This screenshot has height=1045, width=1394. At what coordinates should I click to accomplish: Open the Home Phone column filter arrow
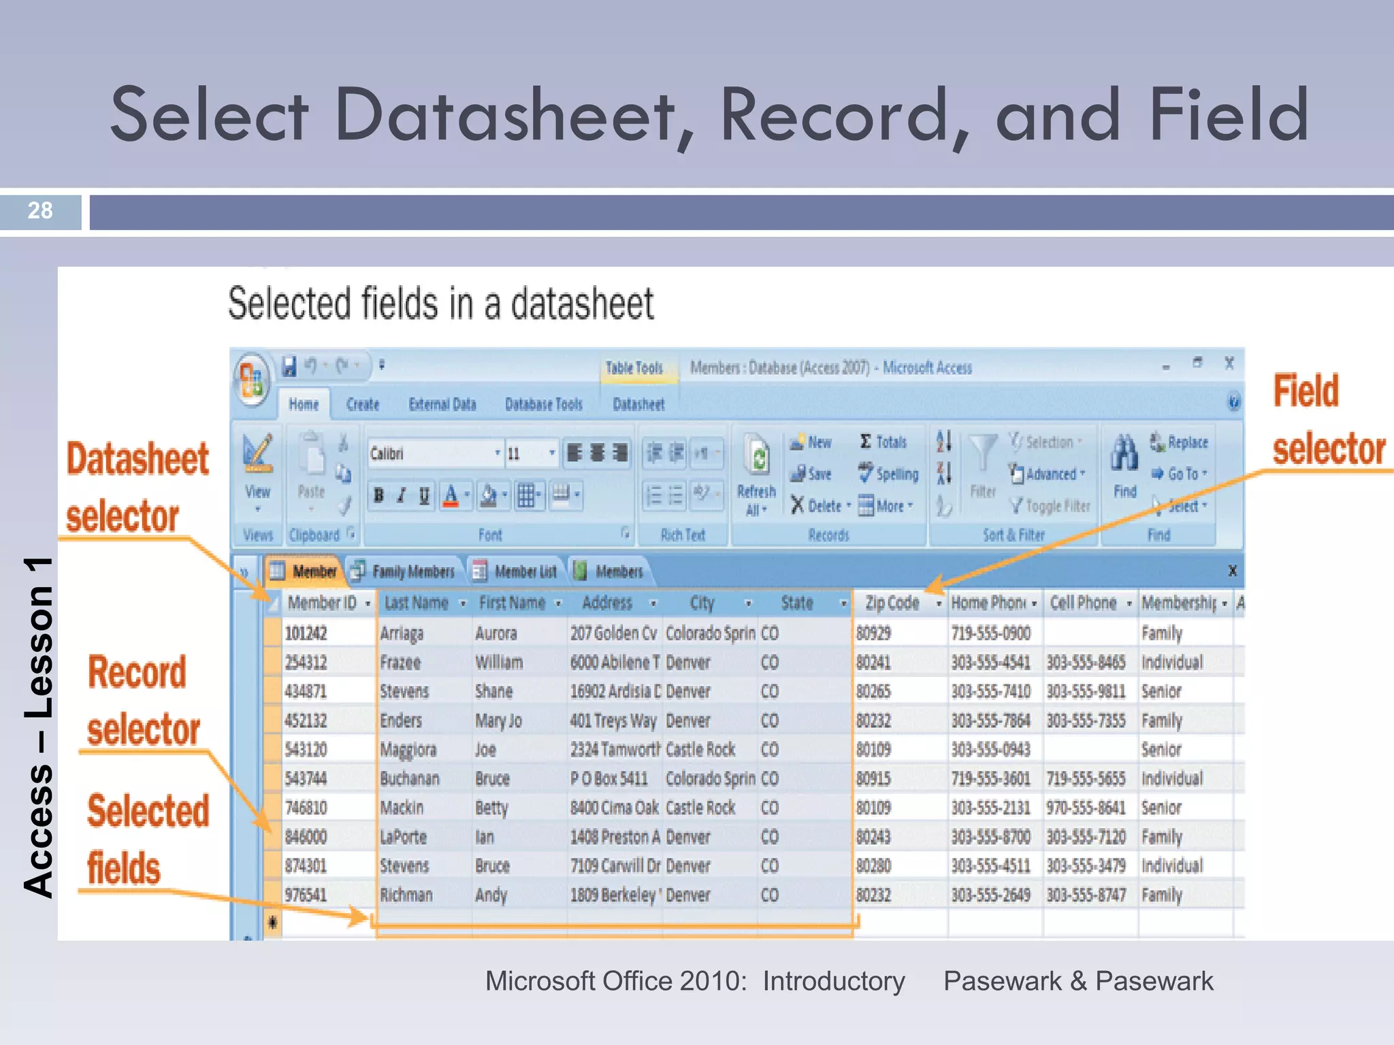click(1034, 603)
